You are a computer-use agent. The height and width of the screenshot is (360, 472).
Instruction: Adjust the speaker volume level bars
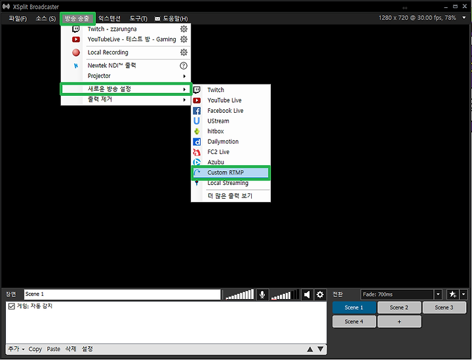pyautogui.click(x=285, y=294)
